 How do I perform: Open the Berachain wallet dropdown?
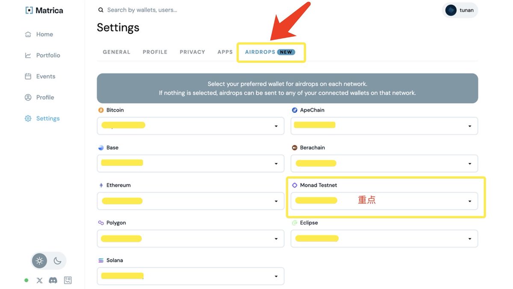click(384, 163)
